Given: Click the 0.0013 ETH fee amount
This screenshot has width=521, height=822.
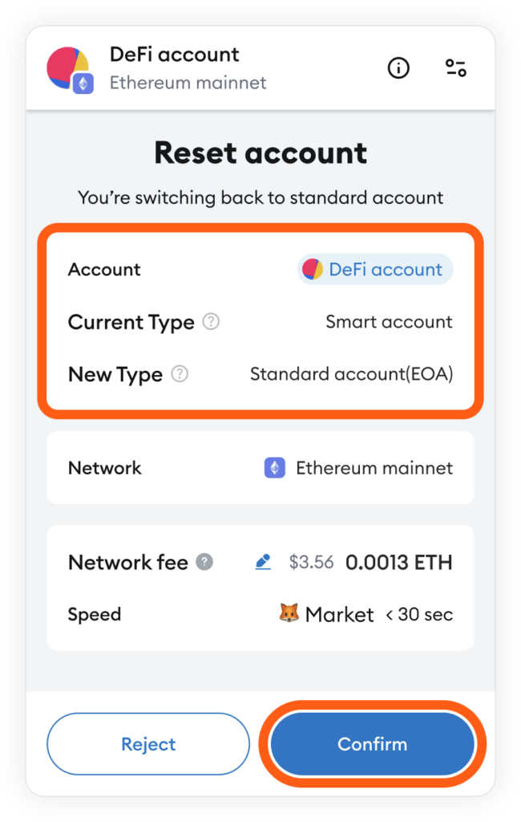Looking at the screenshot, I should coord(398,562).
